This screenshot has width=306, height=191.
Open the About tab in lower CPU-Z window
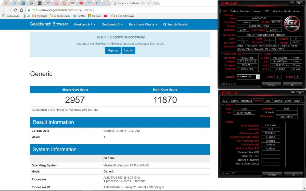(x=297, y=101)
